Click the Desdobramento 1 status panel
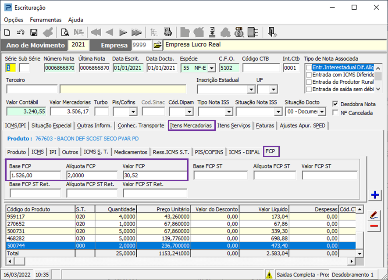Image resolution: width=388 pixels, height=280 pixels. click(x=353, y=274)
